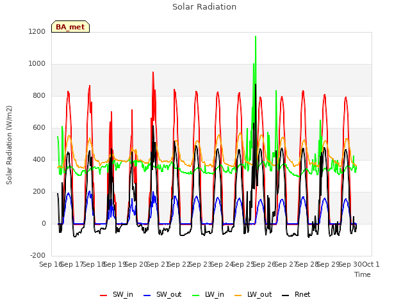Click the highest red SW_in peak near Sep 21
410x307 pixels.
(153, 72)
